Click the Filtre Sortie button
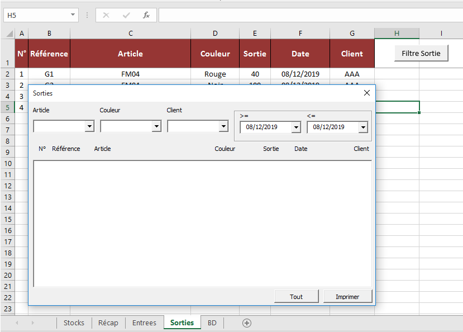The image size is (463, 332). (421, 54)
